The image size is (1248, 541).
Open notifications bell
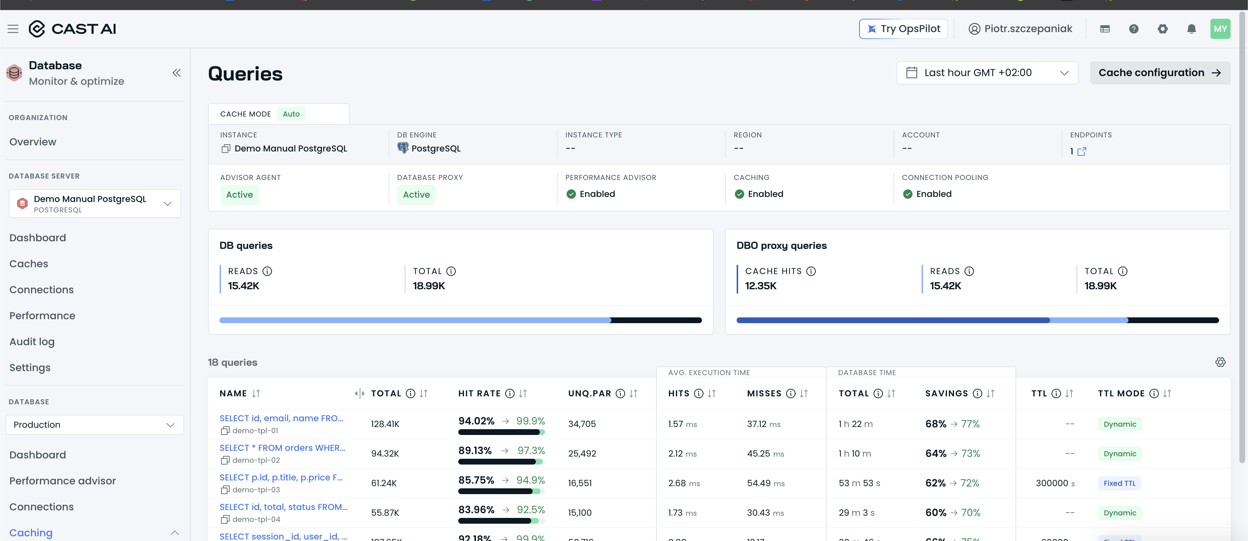coord(1191,29)
